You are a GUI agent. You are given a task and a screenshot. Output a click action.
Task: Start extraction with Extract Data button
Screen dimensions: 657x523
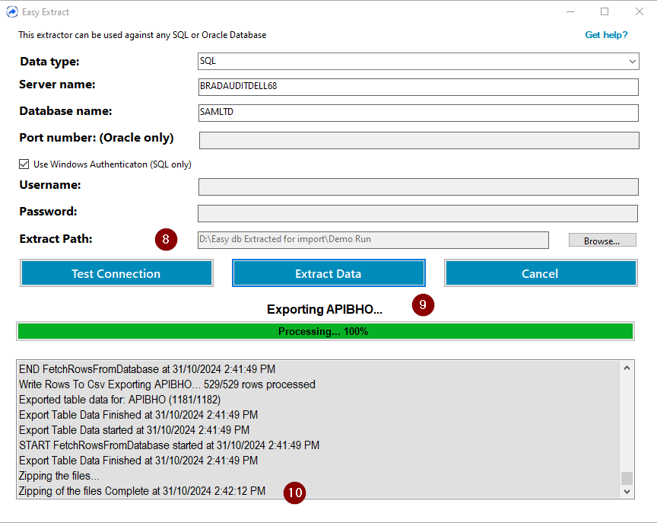(328, 273)
